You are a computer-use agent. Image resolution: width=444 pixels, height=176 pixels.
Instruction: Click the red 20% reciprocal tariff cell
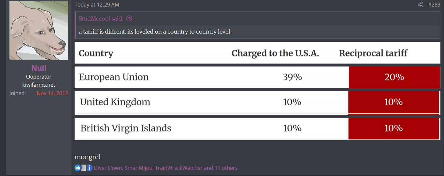[394, 77]
